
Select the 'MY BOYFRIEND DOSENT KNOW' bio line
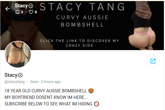[x=46, y=97]
